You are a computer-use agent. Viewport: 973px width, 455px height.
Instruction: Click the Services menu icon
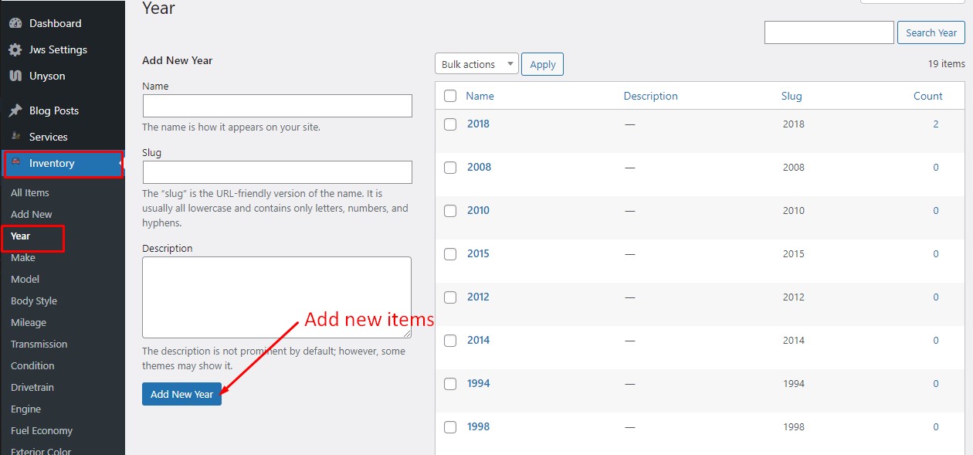tap(15, 137)
